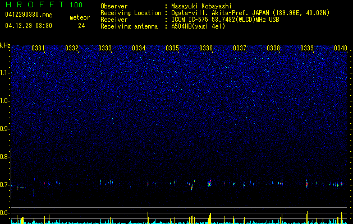Click the 0.9 kHz axis label
Viewport: 353px width, 224px height.
coord(5,129)
